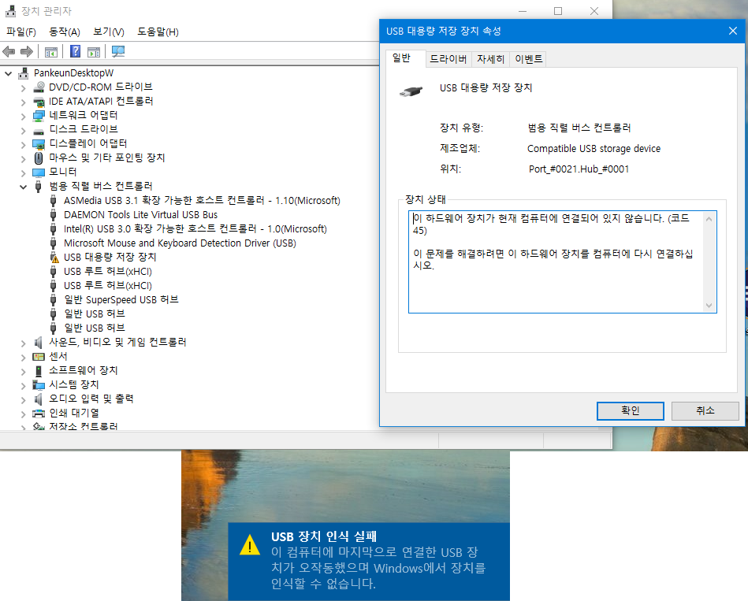This screenshot has width=748, height=601.
Task: Click the device status scrollbar down arrow
Action: (x=709, y=306)
